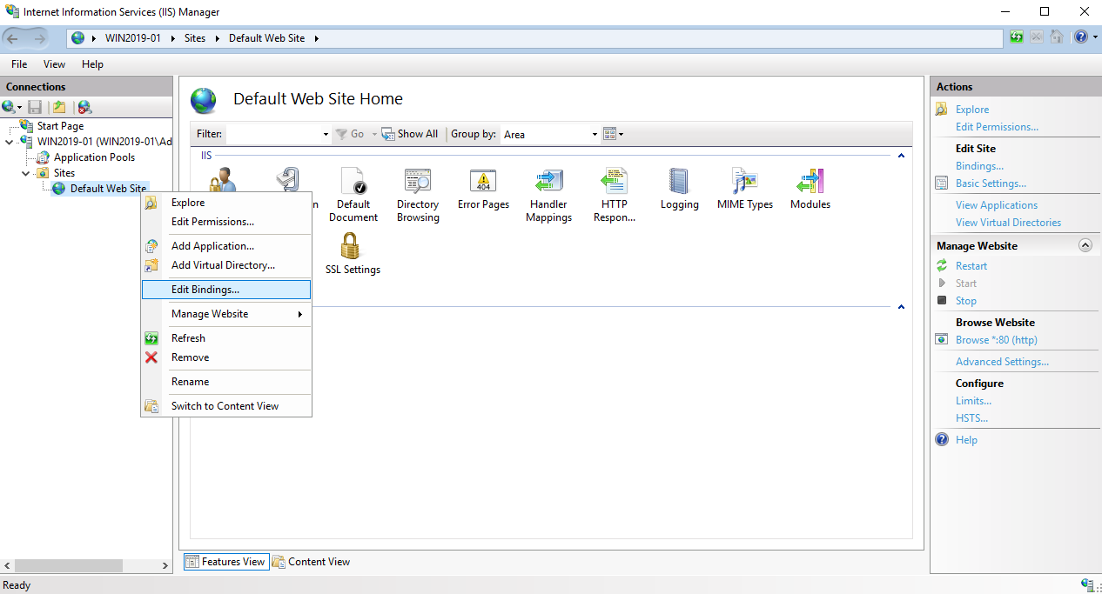
Task: Click Advanced Settings link in Actions
Action: 1002,362
